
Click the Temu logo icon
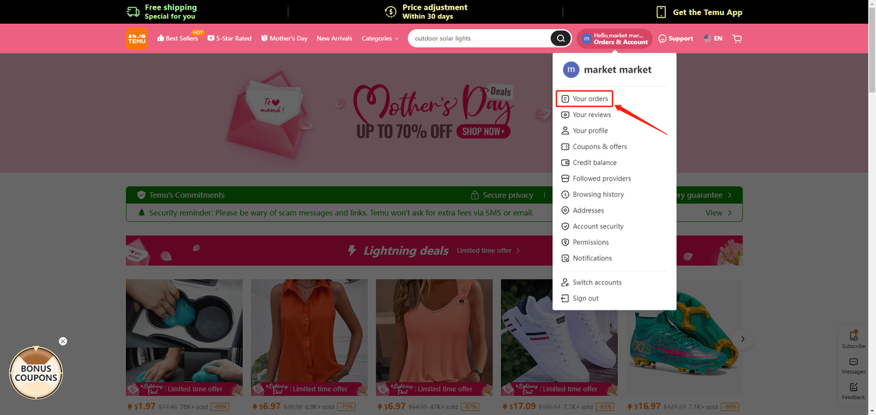136,38
